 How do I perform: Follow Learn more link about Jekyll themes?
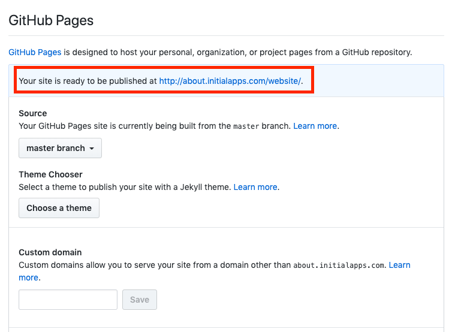(255, 187)
